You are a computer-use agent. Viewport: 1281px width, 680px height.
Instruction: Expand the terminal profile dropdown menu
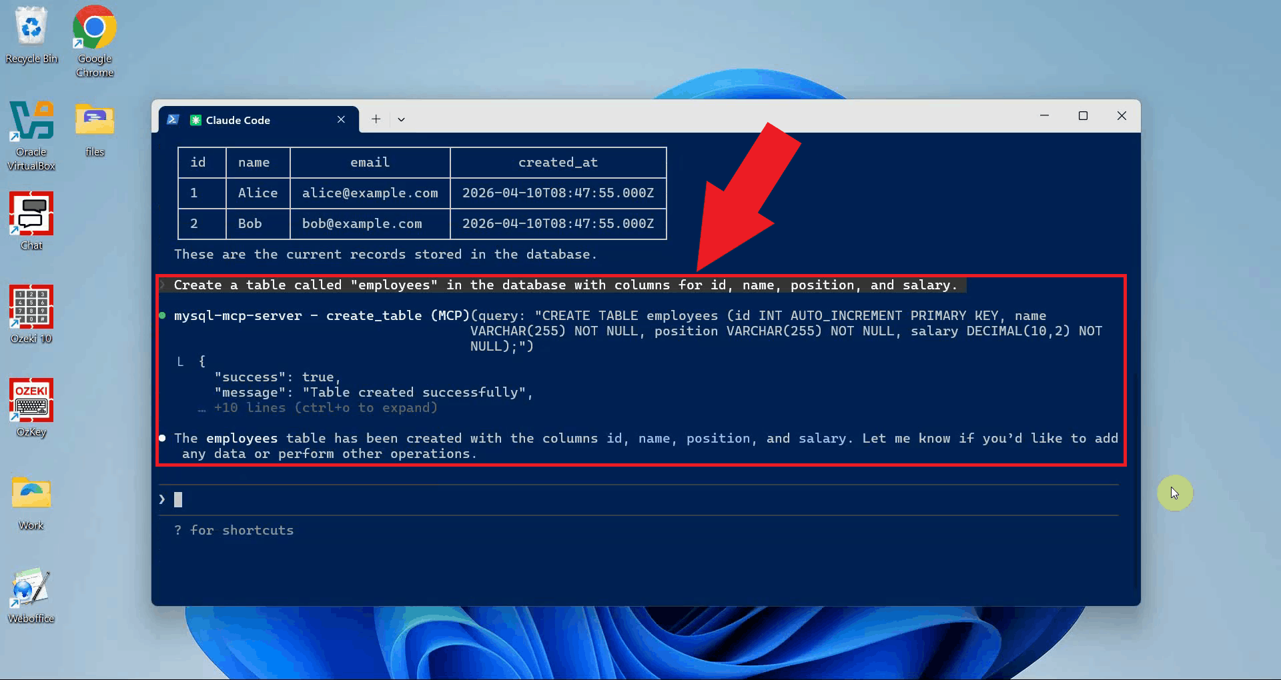pos(401,119)
